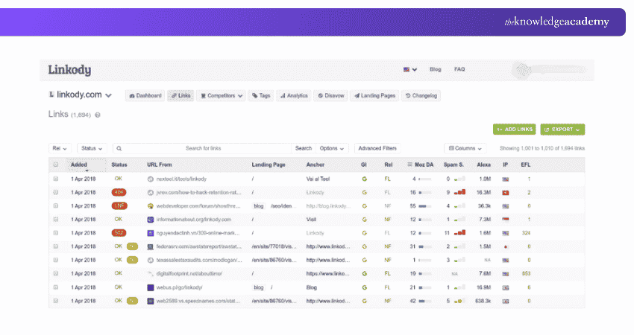The width and height of the screenshot is (634, 335).
Task: Click the country flag on fedorasrv.com row
Action: coord(506,246)
